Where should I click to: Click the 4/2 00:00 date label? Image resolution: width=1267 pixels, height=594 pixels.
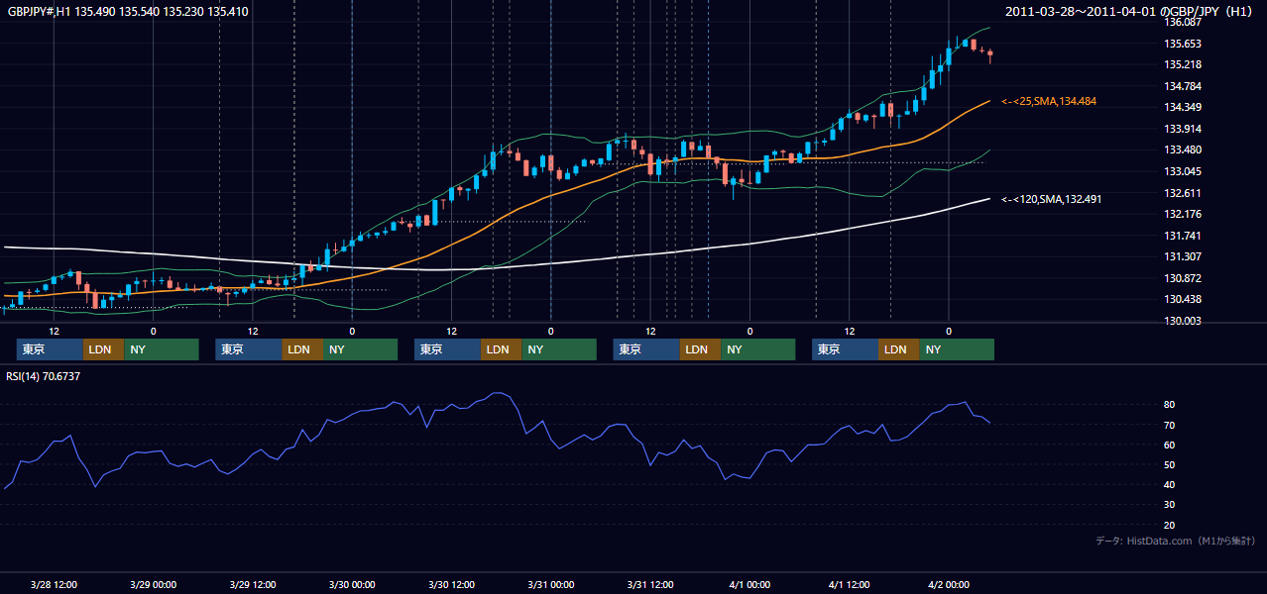[x=949, y=584]
